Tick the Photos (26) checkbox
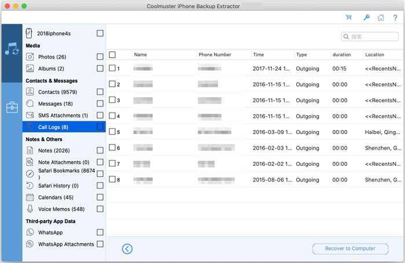405x263 pixels. click(100, 57)
